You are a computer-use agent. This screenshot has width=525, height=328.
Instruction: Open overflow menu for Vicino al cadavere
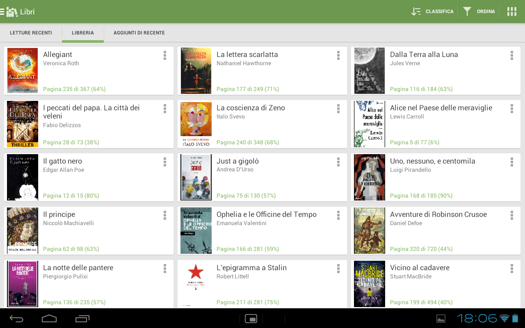pos(512,269)
